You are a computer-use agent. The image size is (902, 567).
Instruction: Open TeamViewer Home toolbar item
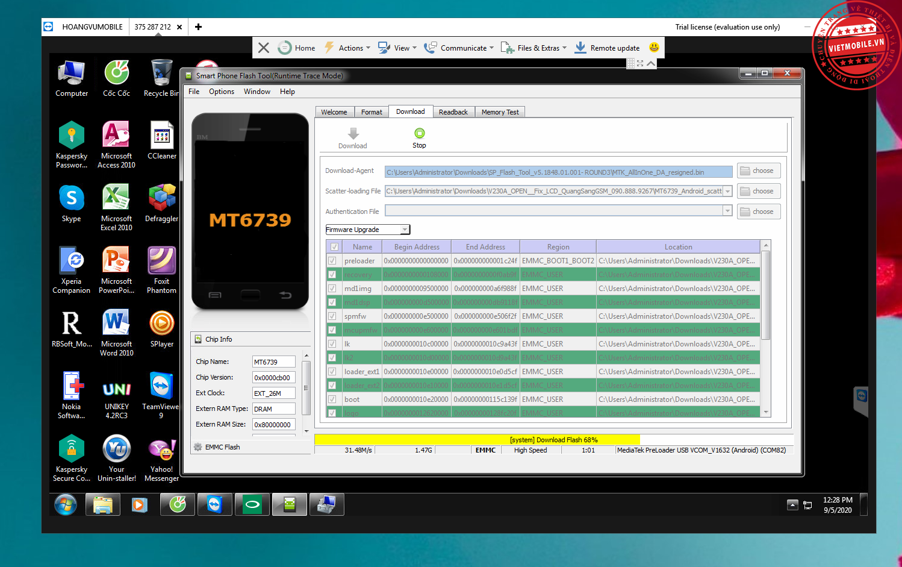point(296,48)
